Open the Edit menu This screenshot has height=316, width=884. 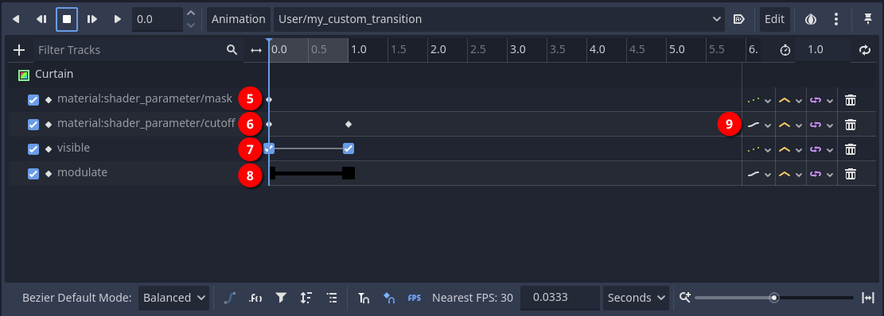pos(775,19)
